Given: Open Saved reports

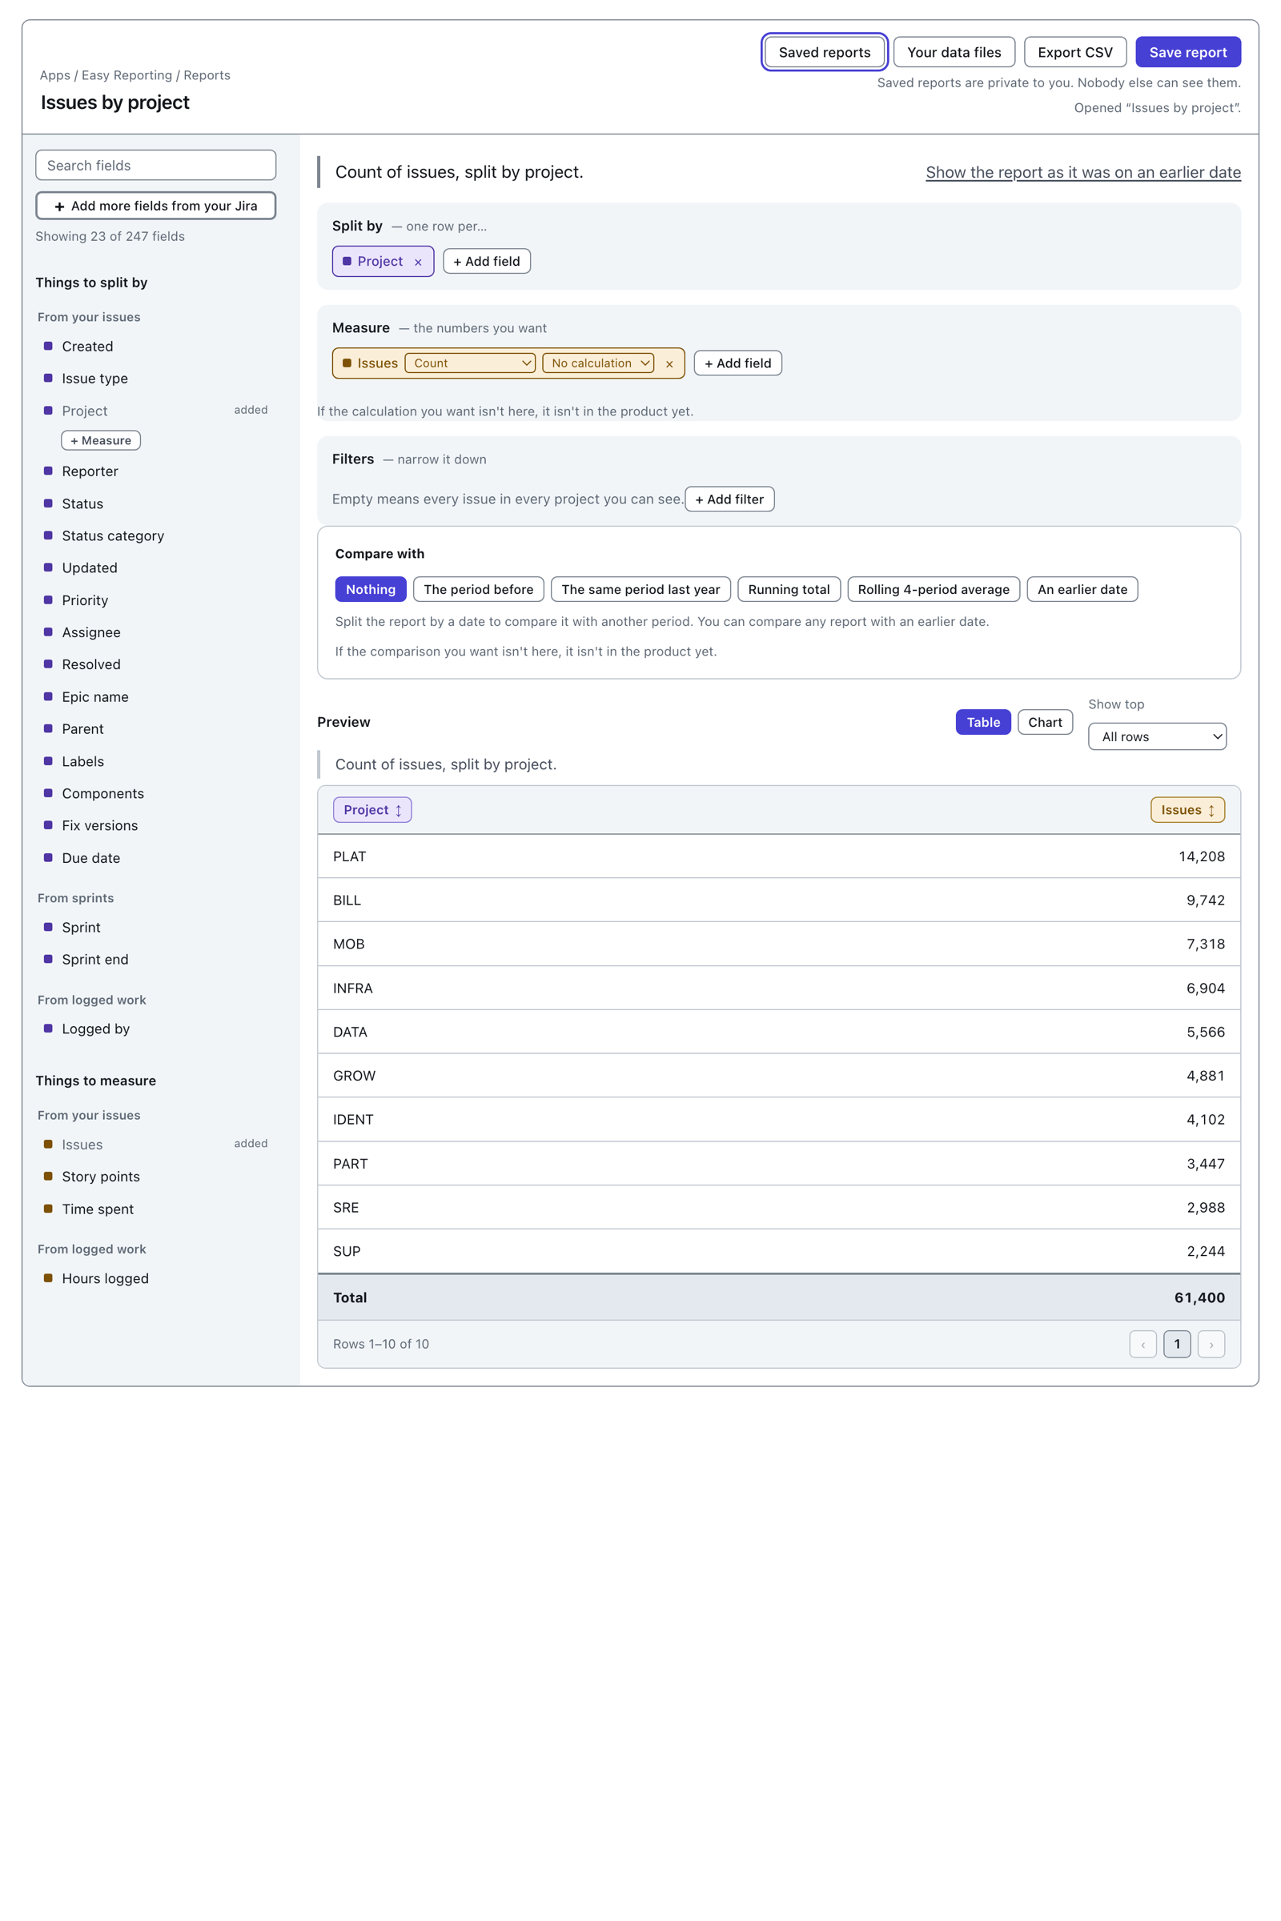Looking at the screenshot, I should [x=825, y=52].
